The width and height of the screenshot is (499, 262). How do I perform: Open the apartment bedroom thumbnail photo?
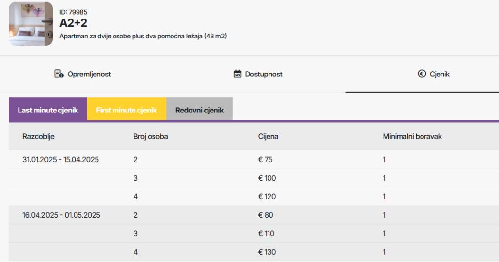[31, 24]
